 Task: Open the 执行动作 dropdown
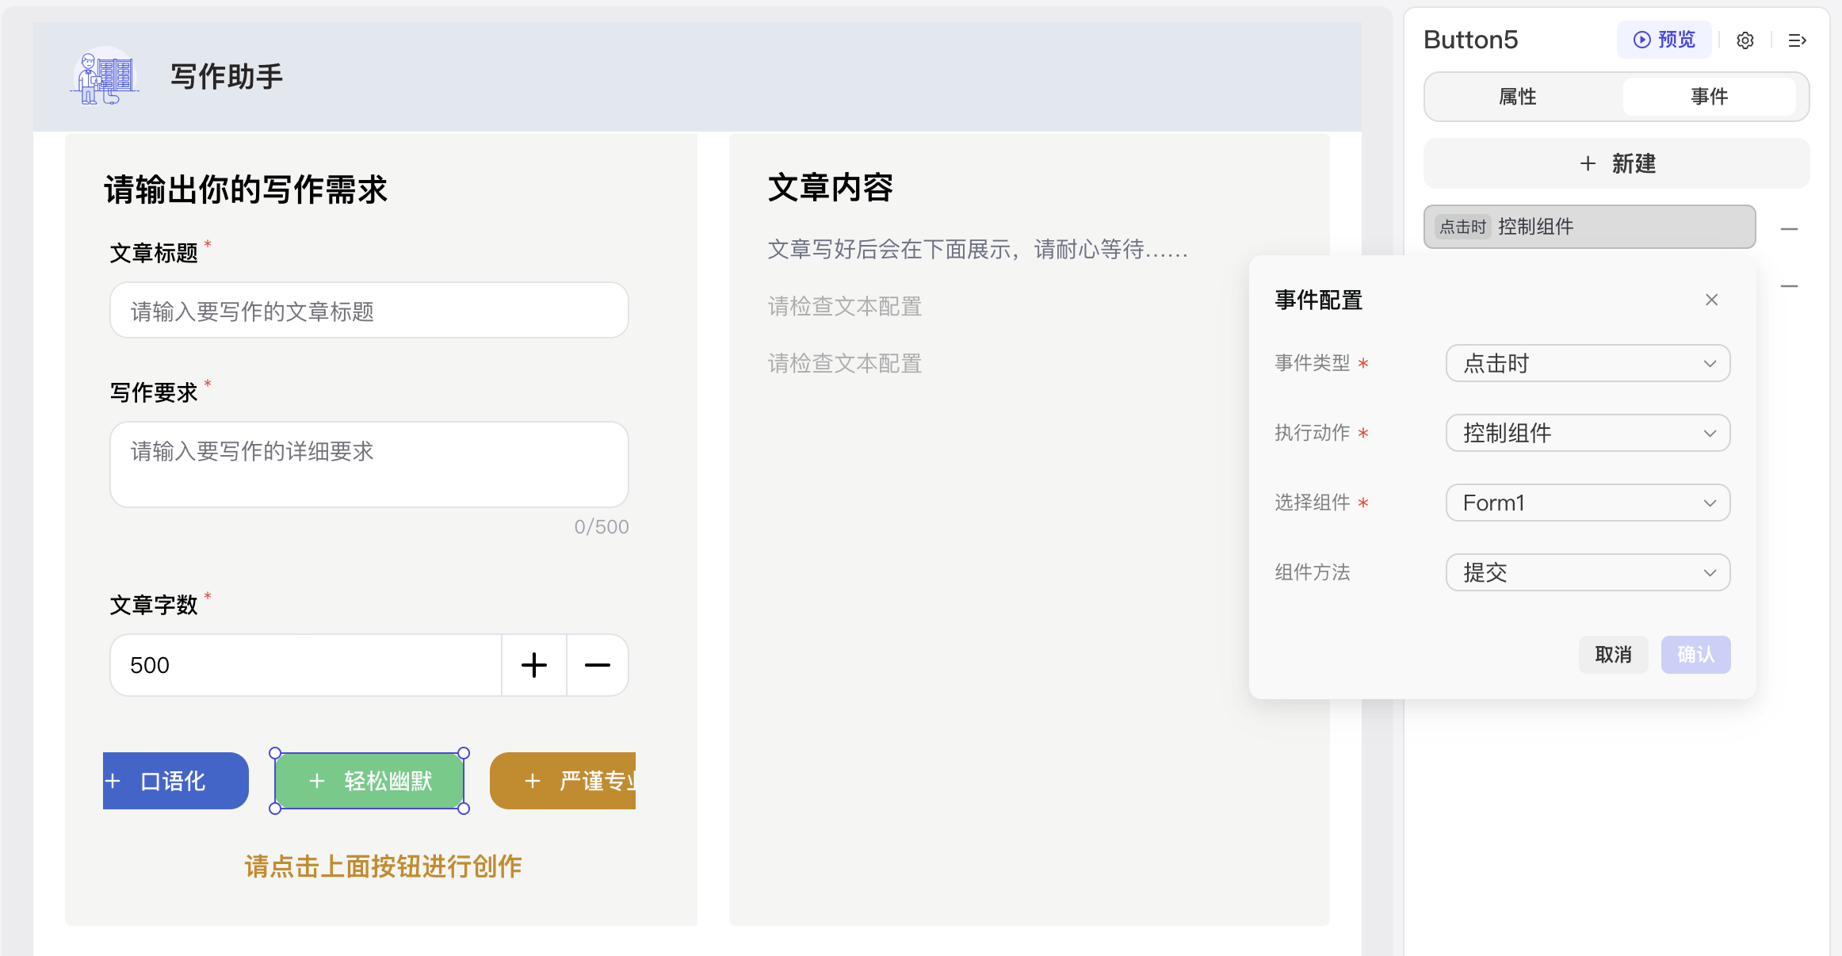point(1588,433)
